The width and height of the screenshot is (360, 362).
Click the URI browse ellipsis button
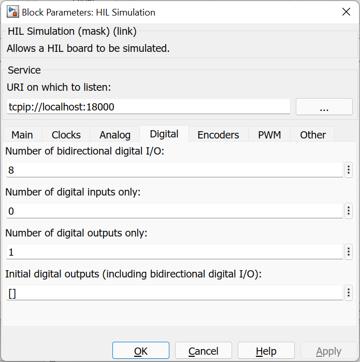pyautogui.click(x=324, y=107)
